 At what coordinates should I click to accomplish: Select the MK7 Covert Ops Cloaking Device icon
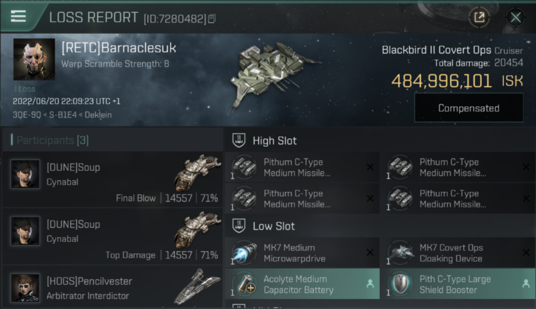pyautogui.click(x=400, y=253)
